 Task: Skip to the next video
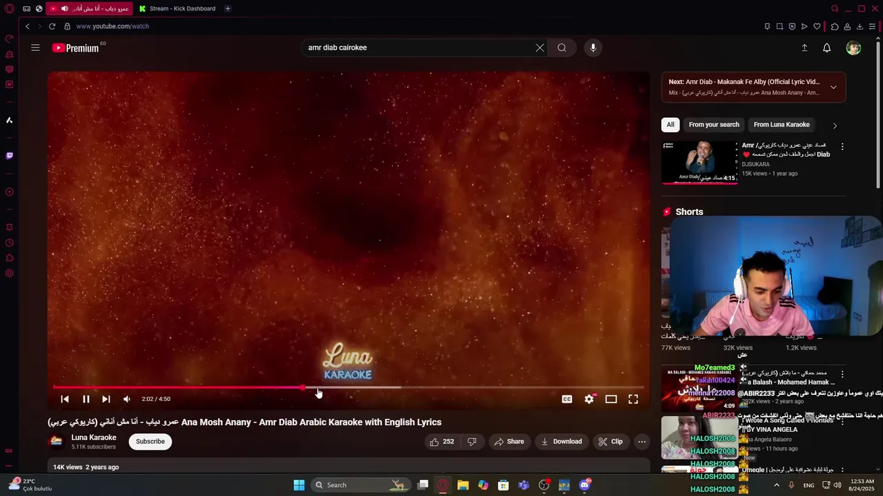coord(106,399)
